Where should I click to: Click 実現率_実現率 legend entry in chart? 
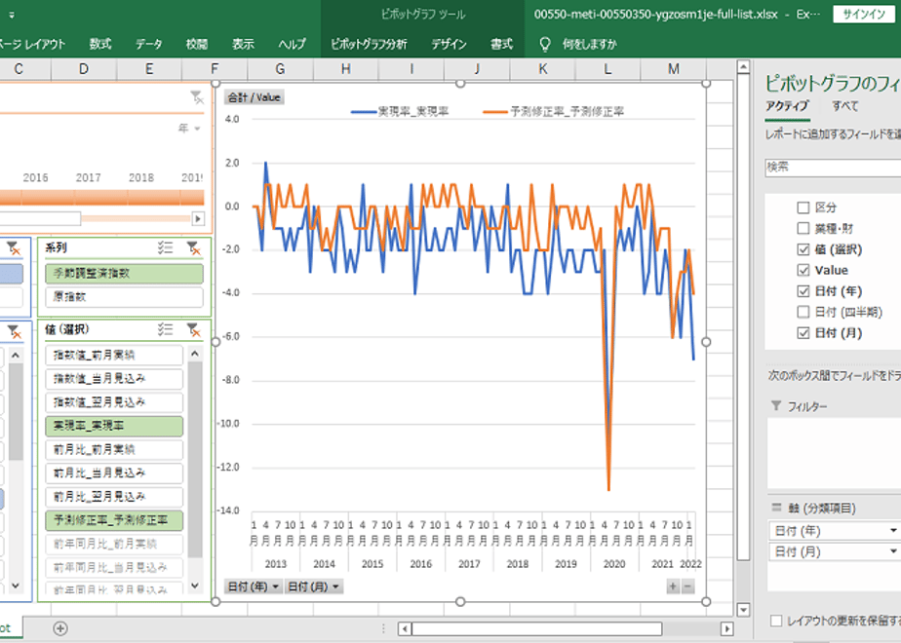400,111
